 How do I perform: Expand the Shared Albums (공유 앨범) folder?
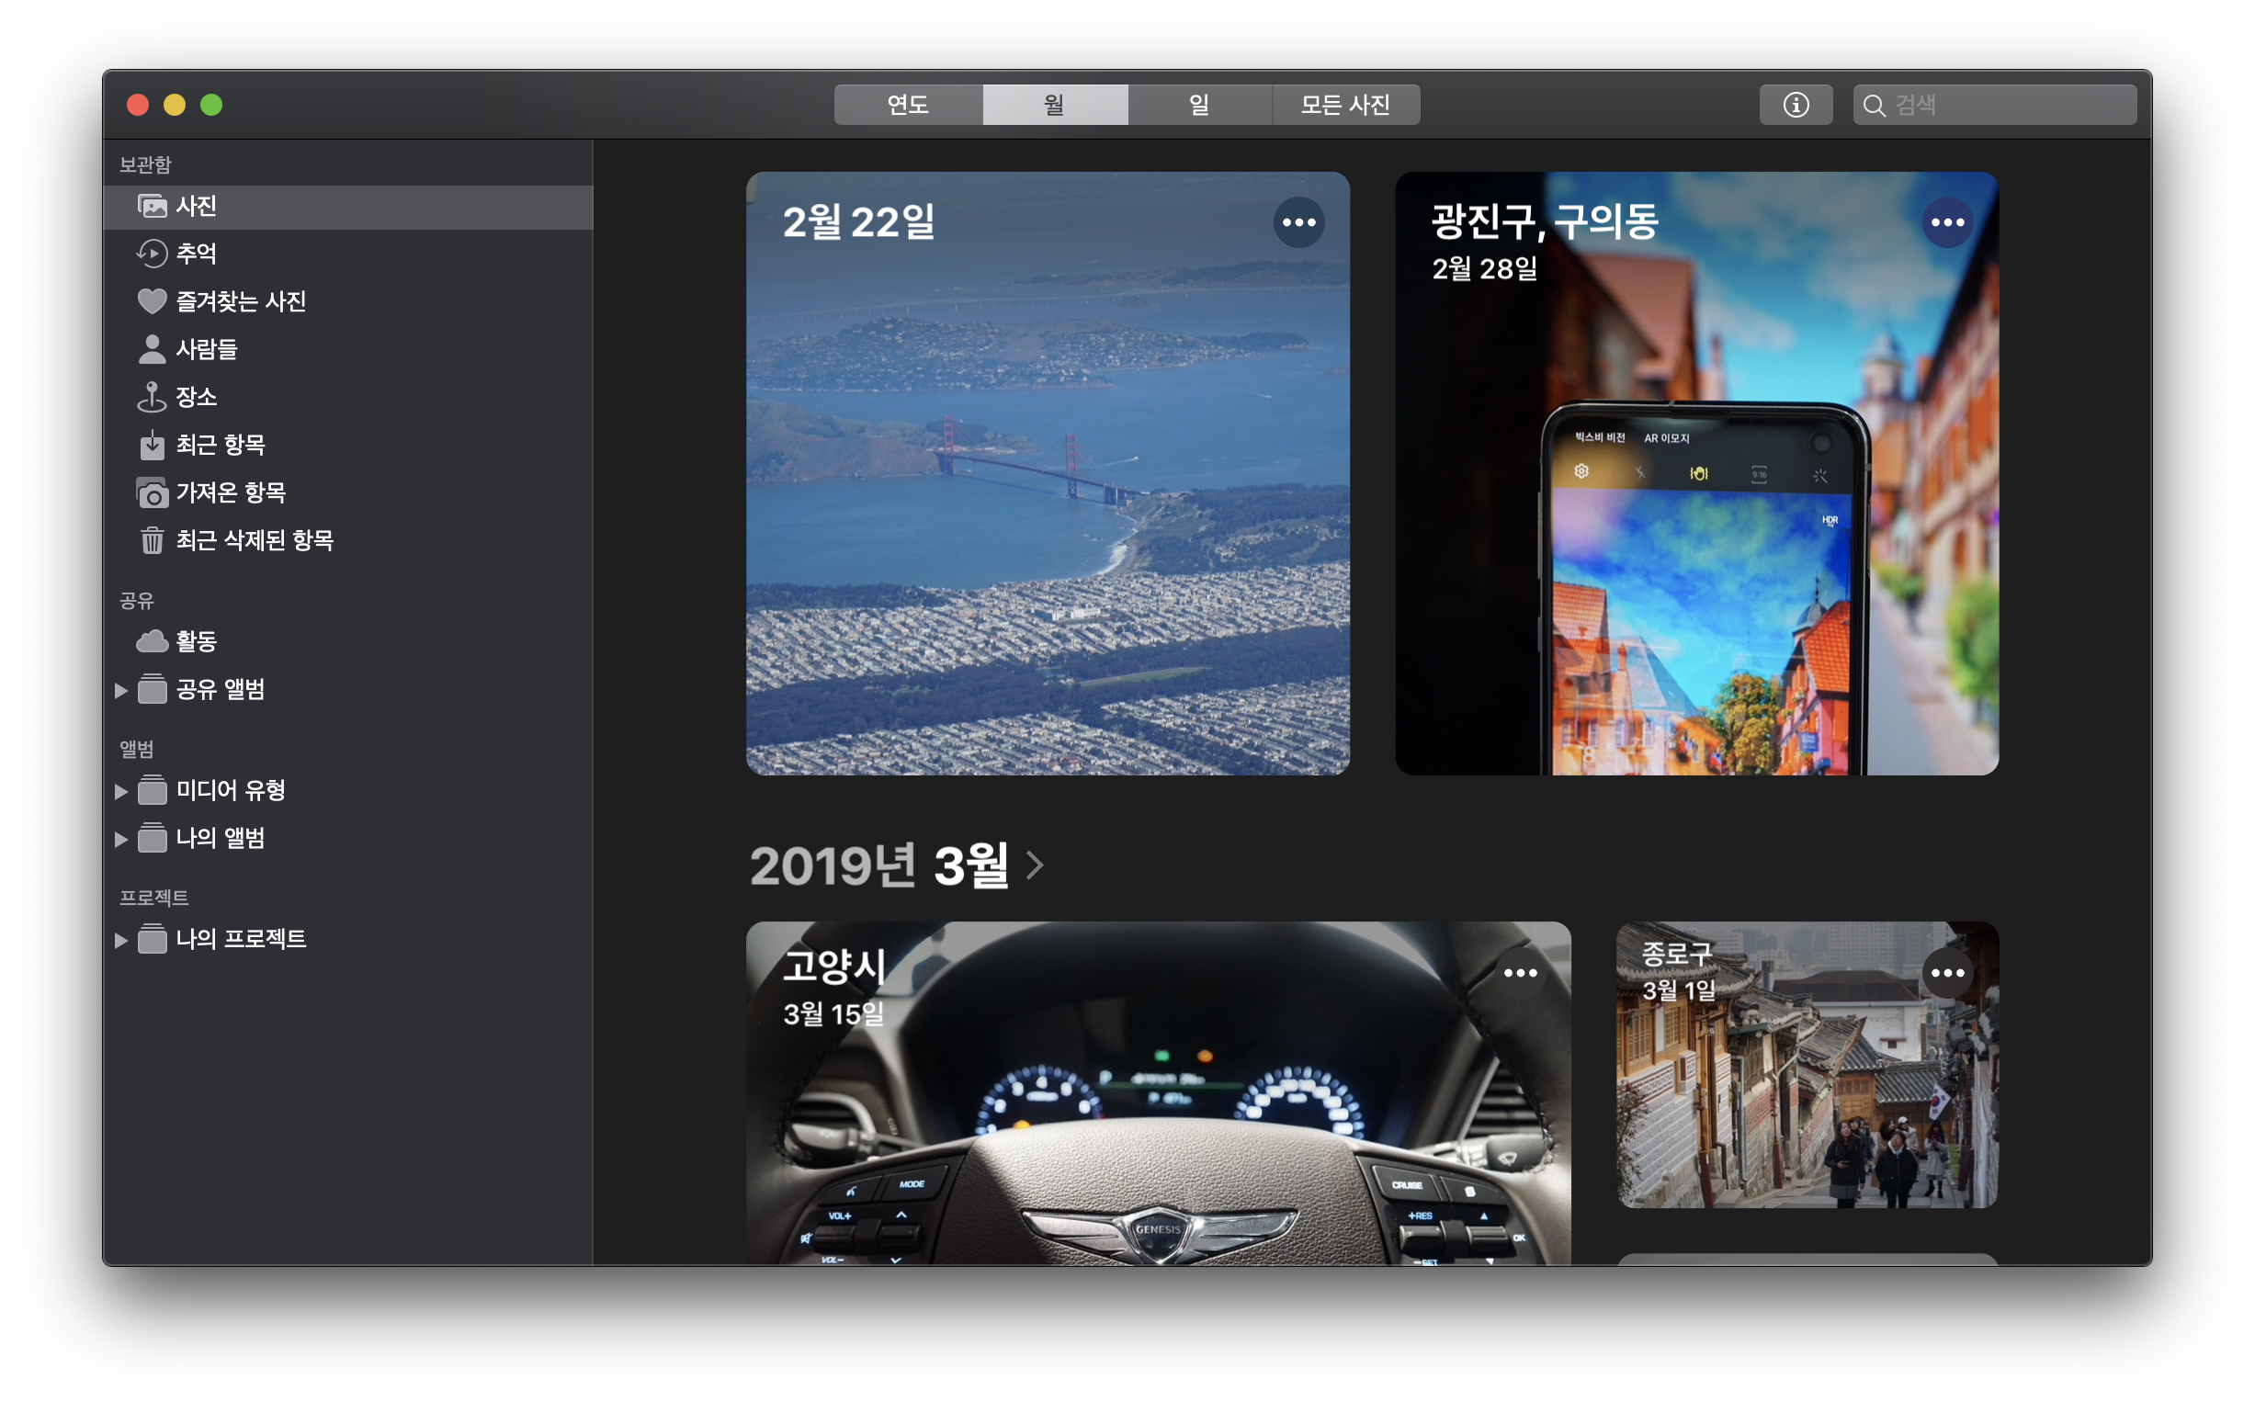pos(120,690)
